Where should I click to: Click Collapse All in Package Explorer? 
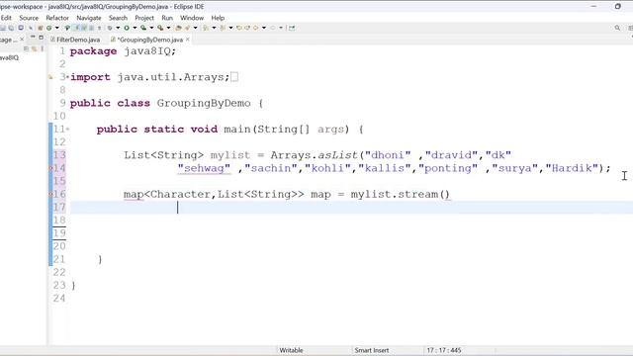26,48
